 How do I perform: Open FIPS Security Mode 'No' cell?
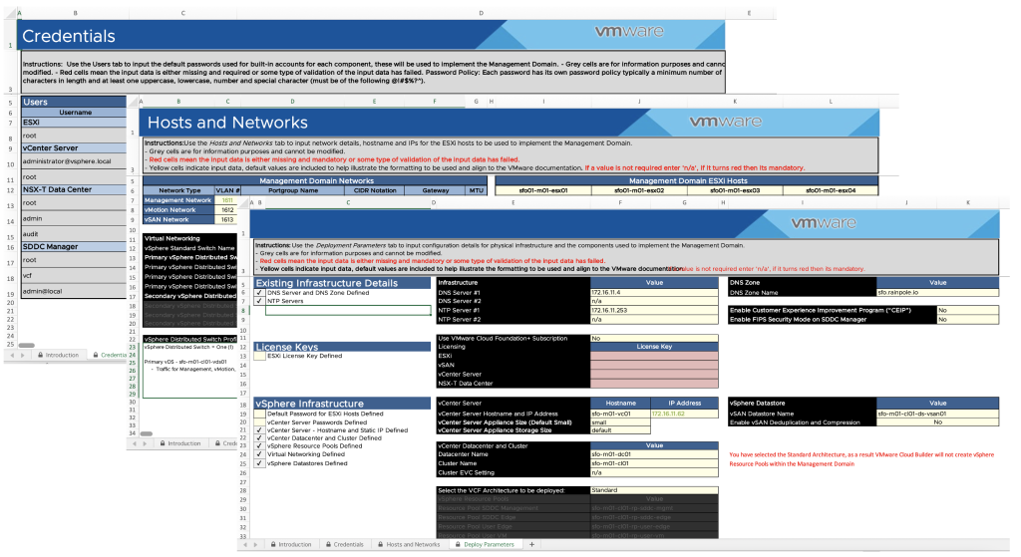(x=967, y=320)
